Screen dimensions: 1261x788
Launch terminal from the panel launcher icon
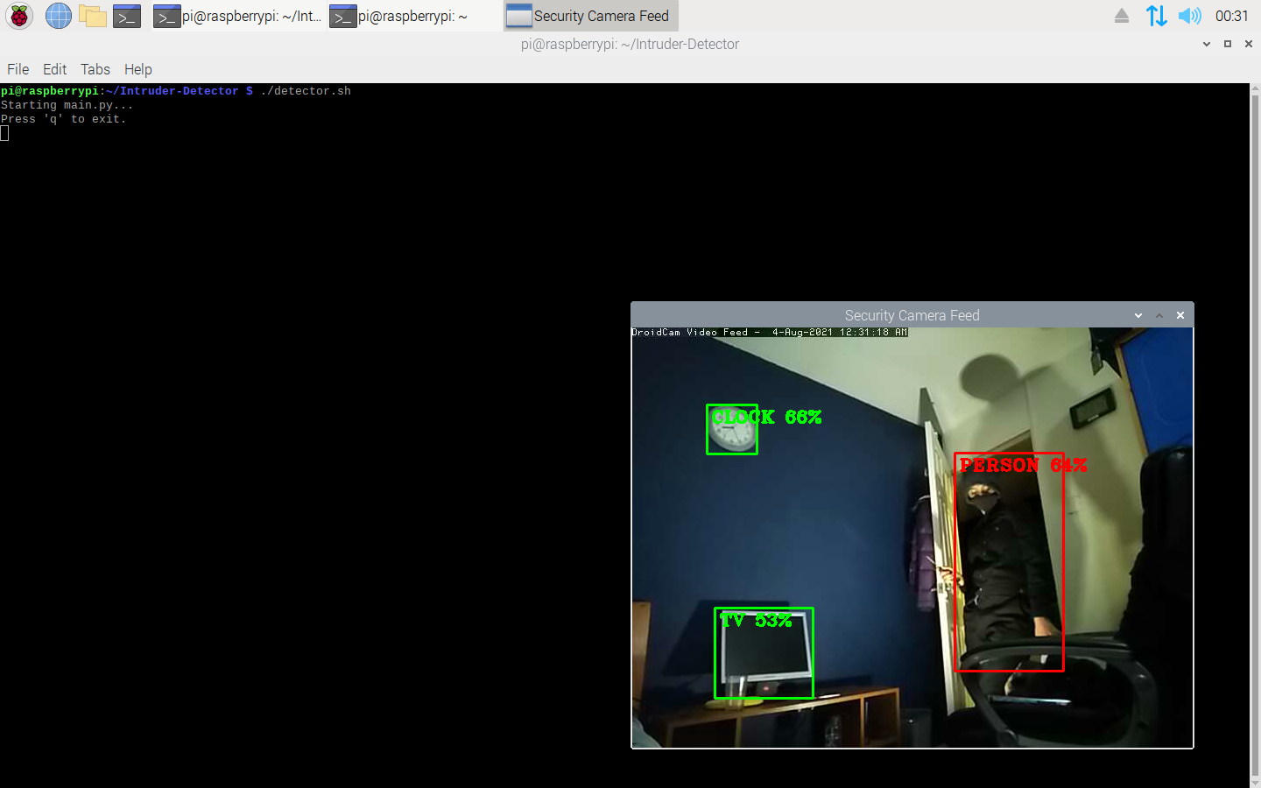[x=127, y=16]
